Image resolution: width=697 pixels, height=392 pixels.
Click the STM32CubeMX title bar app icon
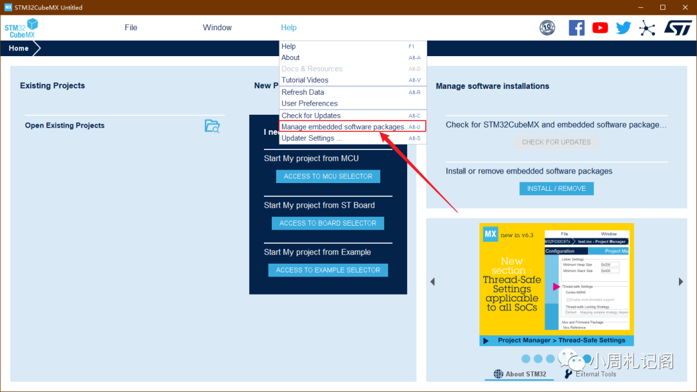[x=8, y=7]
